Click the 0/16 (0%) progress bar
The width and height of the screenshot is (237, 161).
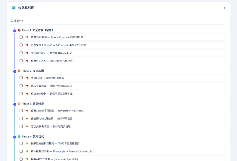(118, 25)
